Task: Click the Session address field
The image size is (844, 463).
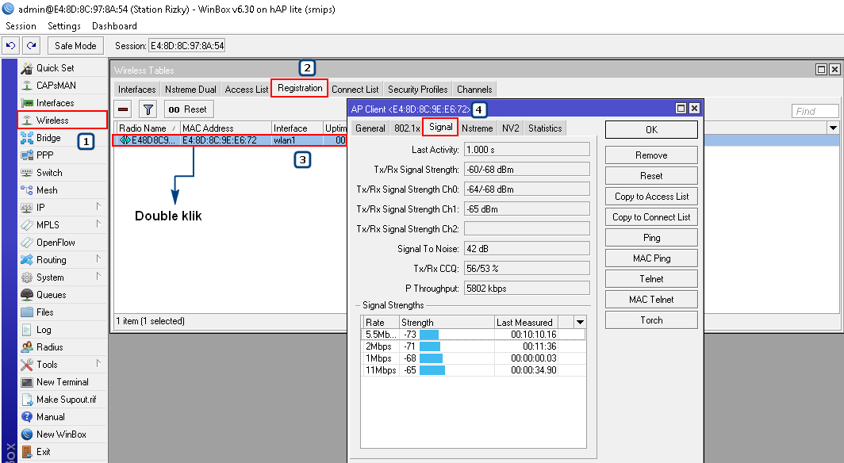Action: [186, 46]
